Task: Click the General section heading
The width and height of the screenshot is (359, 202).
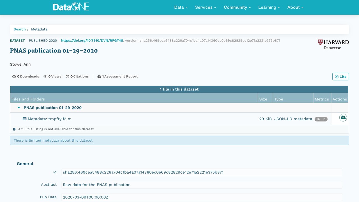Action: (25, 164)
